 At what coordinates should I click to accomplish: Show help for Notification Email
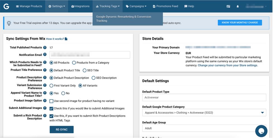[x=45, y=54]
